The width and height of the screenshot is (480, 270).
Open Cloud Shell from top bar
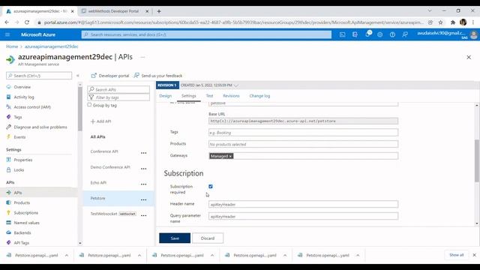click(342, 34)
